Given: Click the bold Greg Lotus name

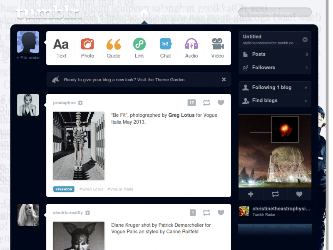Looking at the screenshot, I should [x=181, y=115].
